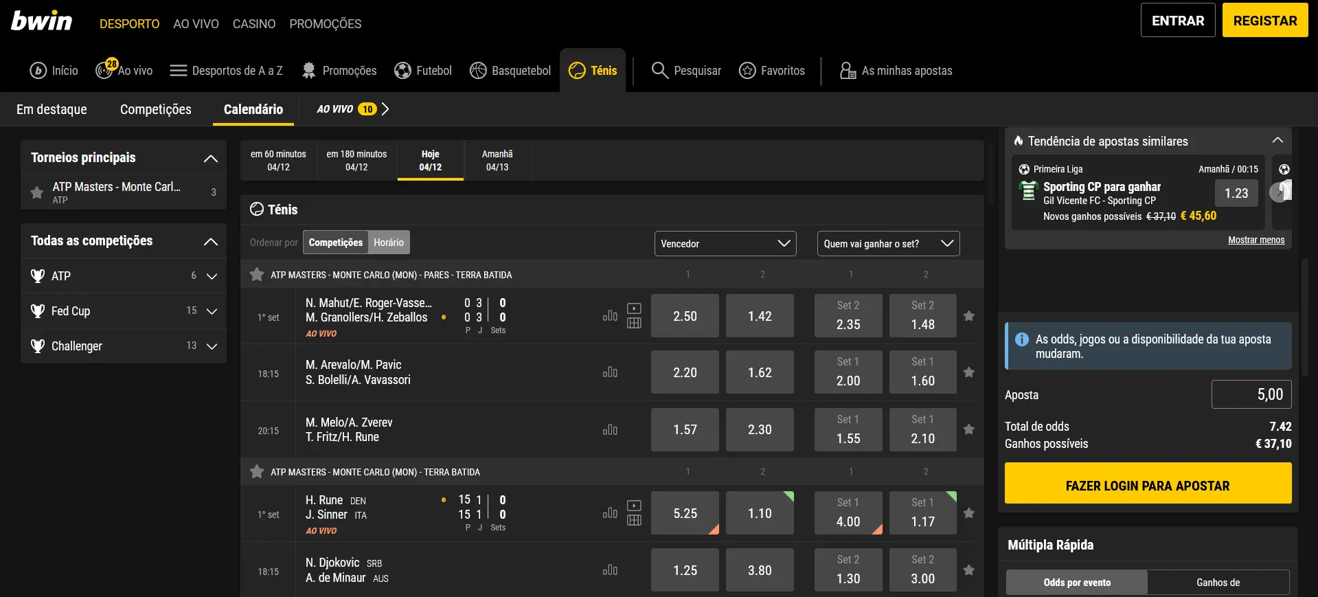Open Promoções in the sports nav bar
The image size is (1318, 597).
click(339, 71)
